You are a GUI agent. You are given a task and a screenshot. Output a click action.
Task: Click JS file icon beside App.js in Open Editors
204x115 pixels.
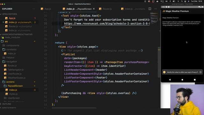pos(6,18)
